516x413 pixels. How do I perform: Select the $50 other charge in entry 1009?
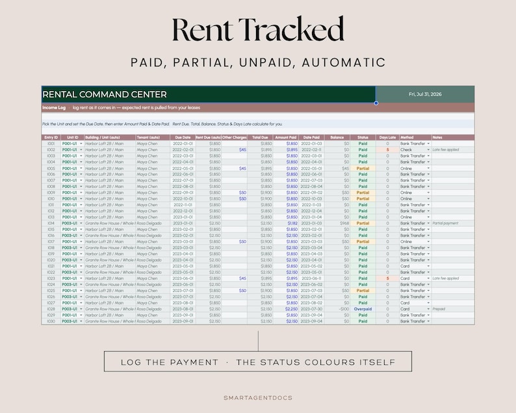click(235, 193)
